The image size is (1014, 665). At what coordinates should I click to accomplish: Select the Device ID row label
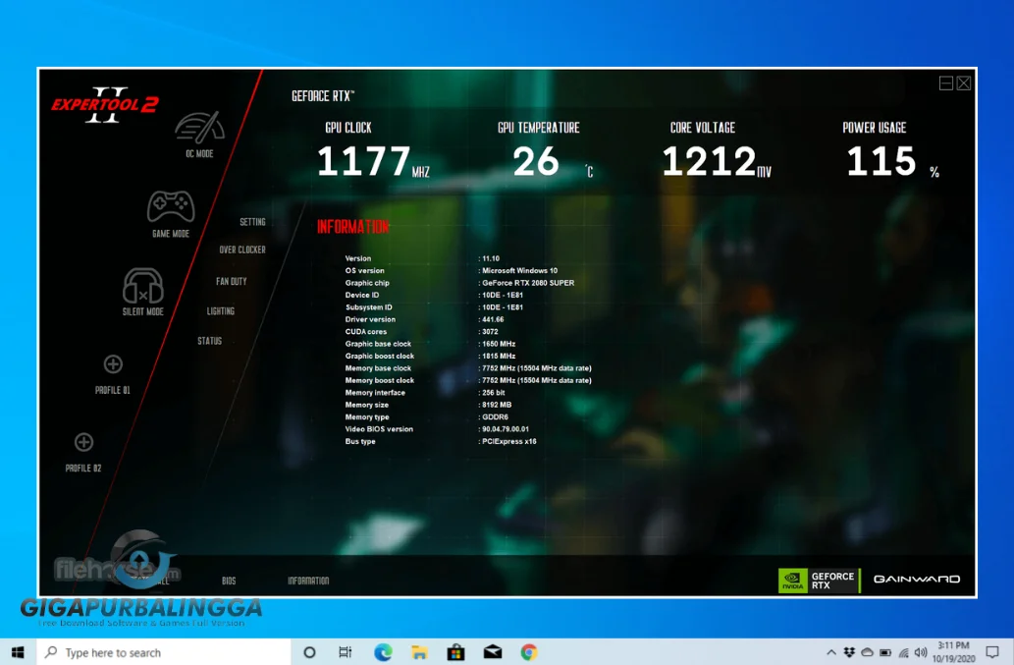(x=362, y=295)
